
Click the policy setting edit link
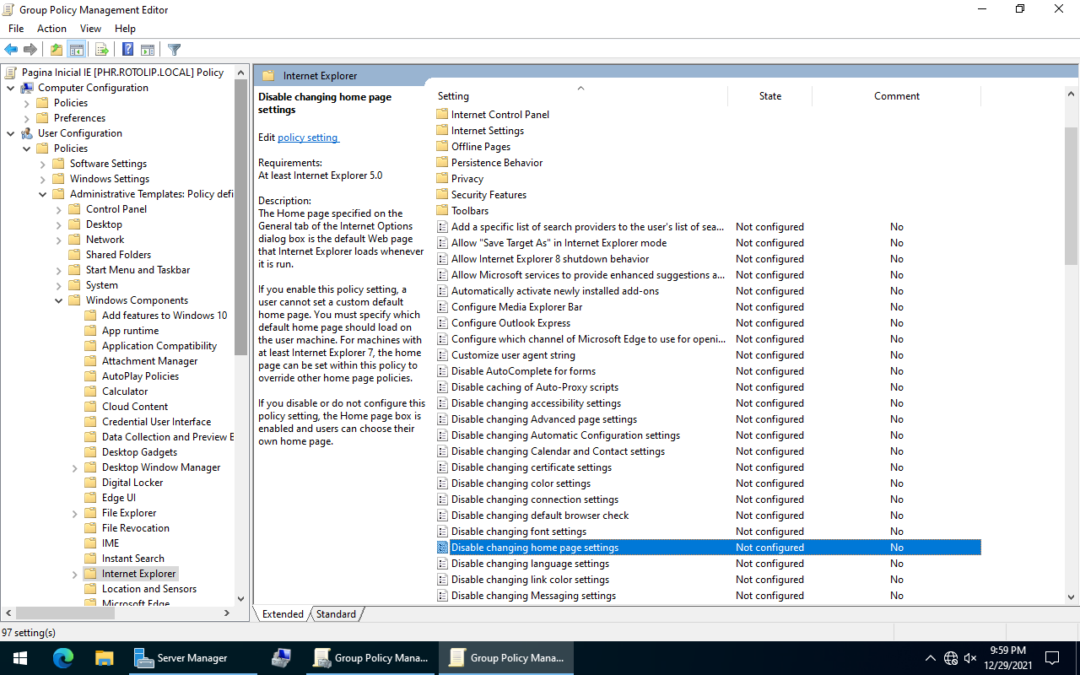click(307, 138)
